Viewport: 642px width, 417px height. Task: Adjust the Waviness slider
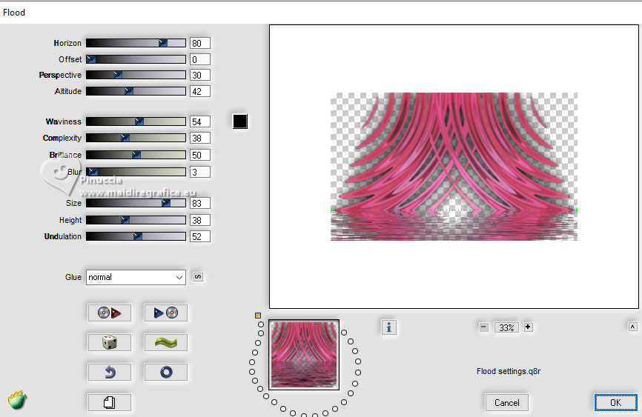tap(136, 121)
